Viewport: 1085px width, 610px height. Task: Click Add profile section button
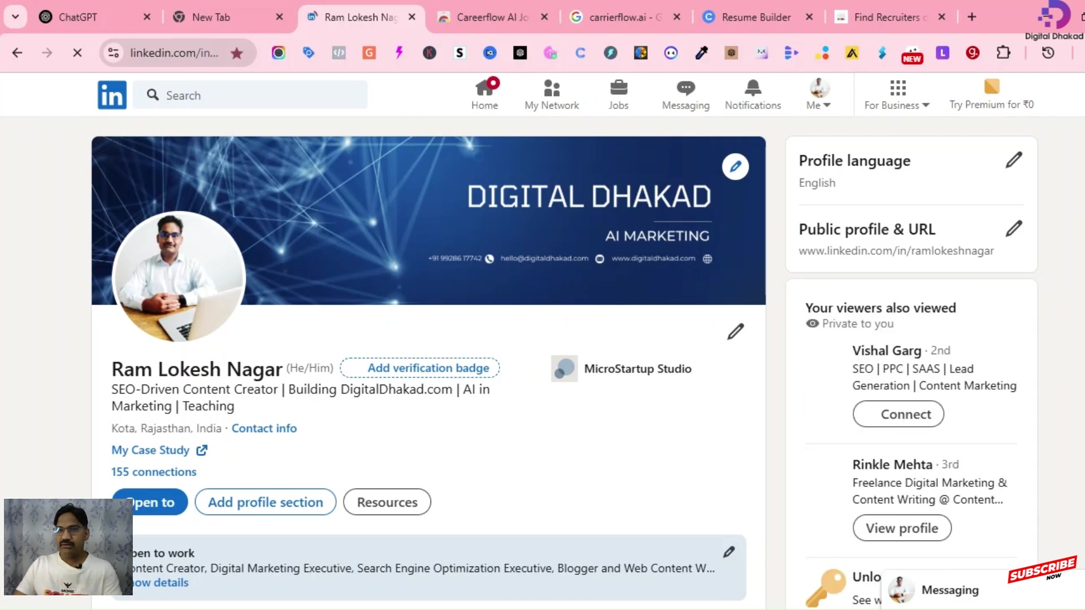tap(266, 502)
